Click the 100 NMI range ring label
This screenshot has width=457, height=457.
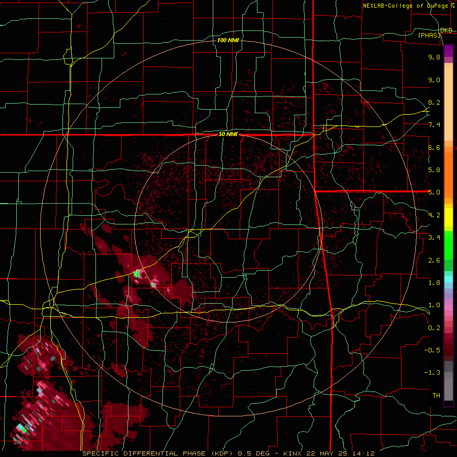(228, 40)
